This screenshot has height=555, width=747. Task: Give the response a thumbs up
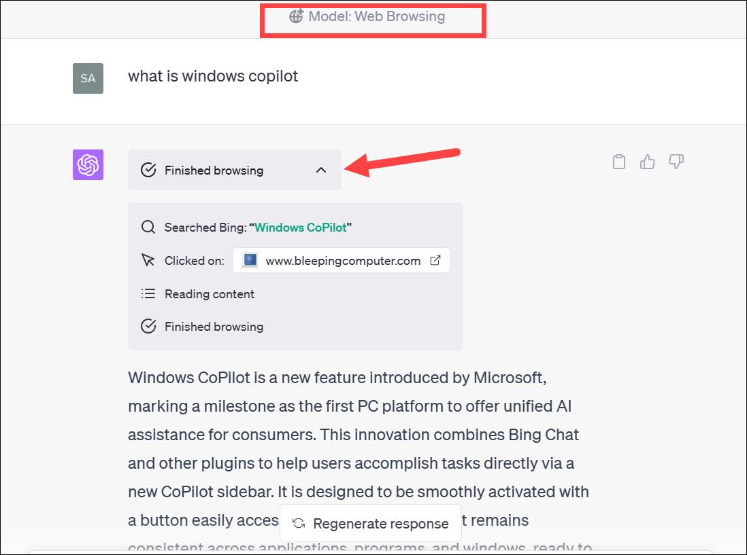click(x=647, y=162)
